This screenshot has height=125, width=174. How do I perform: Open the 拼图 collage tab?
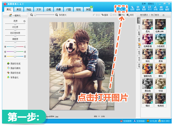[88, 10]
